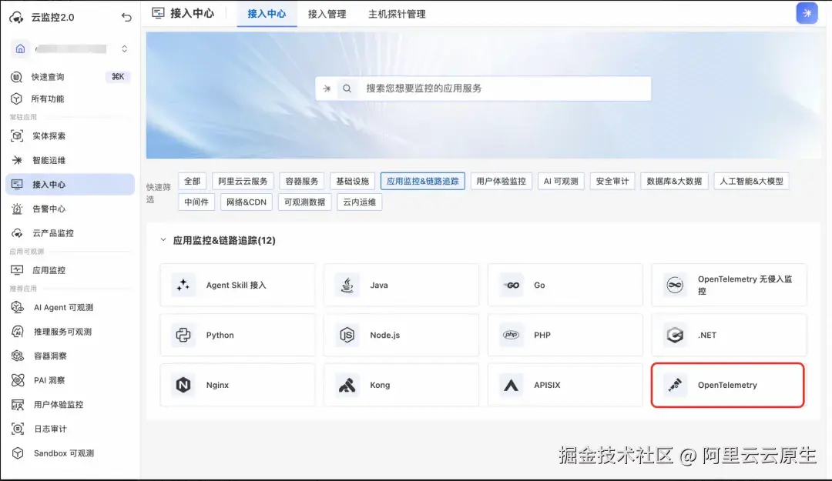Collapse the 应用监控&链路追踪(12) section

[x=163, y=240]
